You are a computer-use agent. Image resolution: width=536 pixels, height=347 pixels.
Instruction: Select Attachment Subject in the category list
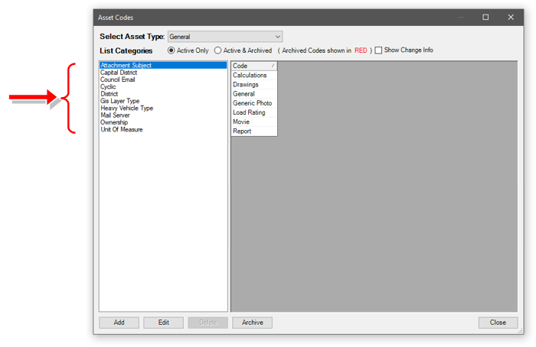click(x=126, y=66)
